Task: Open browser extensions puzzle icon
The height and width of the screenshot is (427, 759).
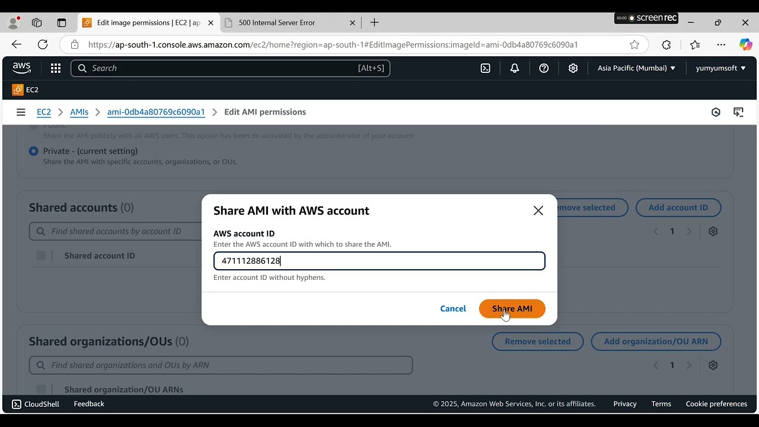Action: pyautogui.click(x=666, y=44)
